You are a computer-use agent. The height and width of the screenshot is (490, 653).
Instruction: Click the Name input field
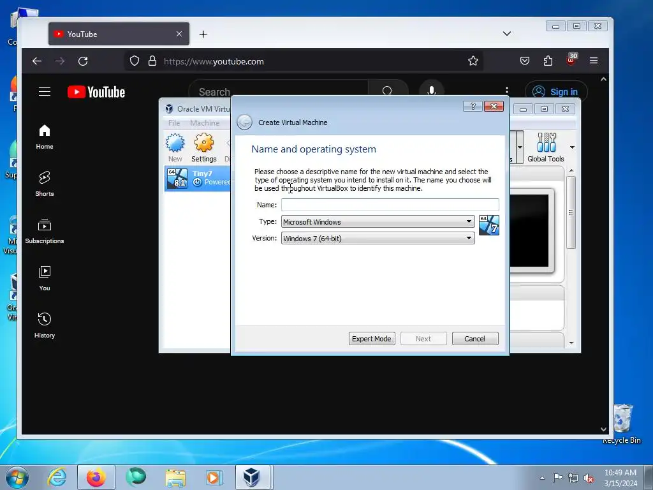click(390, 205)
